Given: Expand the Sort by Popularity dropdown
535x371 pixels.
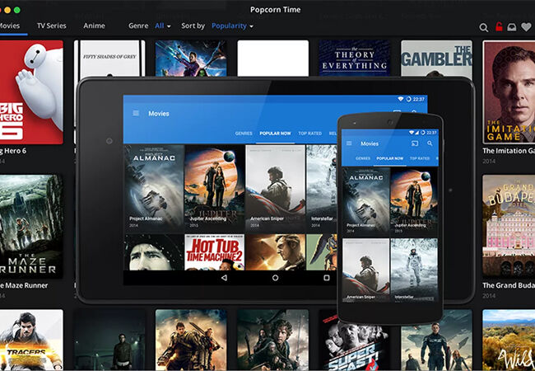Looking at the screenshot, I should pos(232,26).
